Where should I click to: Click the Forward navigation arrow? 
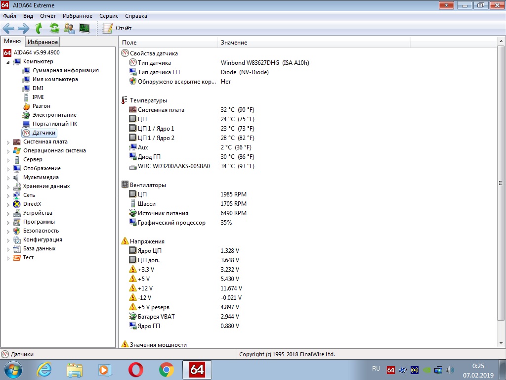click(x=23, y=28)
